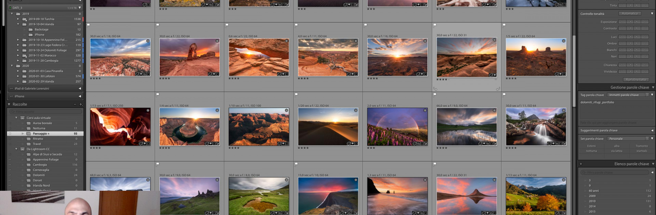Collapse the 2019-10-04 Islanda folder
This screenshot has height=215, width=656.
coord(18,24)
